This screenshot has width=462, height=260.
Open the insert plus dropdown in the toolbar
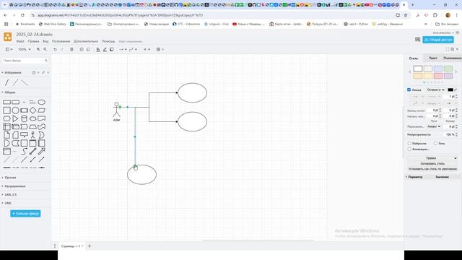[x=147, y=49]
